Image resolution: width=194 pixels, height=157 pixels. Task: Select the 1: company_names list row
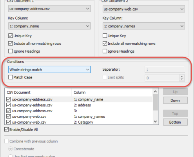[79, 117]
